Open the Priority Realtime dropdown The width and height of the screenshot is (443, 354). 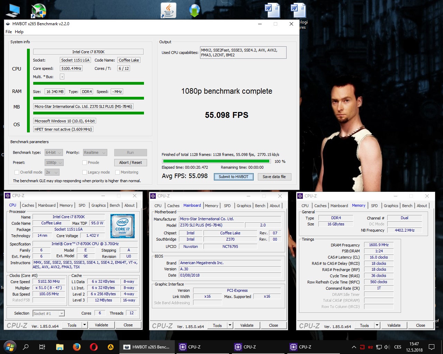pos(94,152)
